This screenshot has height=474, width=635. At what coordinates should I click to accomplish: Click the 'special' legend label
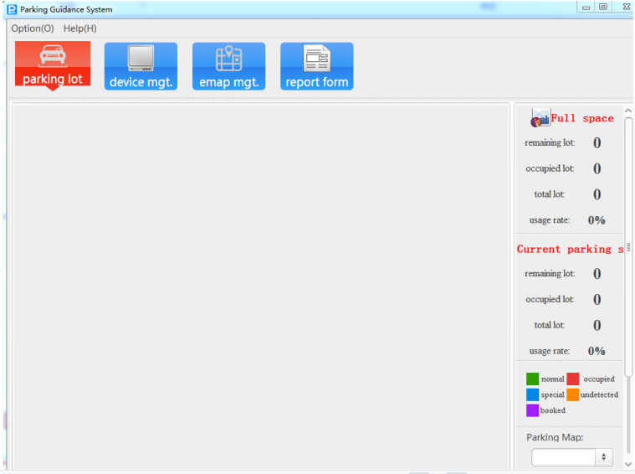552,394
